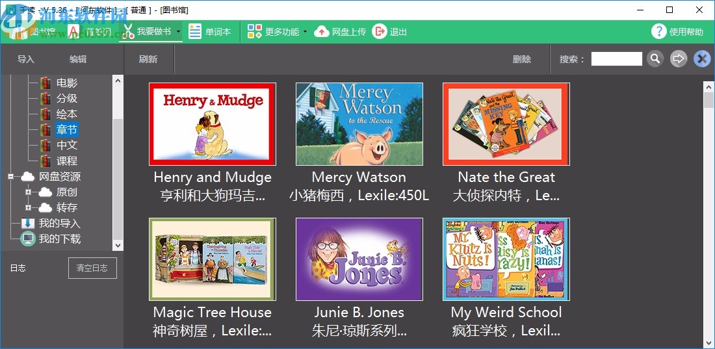Click the 刷新 refresh button

click(148, 59)
